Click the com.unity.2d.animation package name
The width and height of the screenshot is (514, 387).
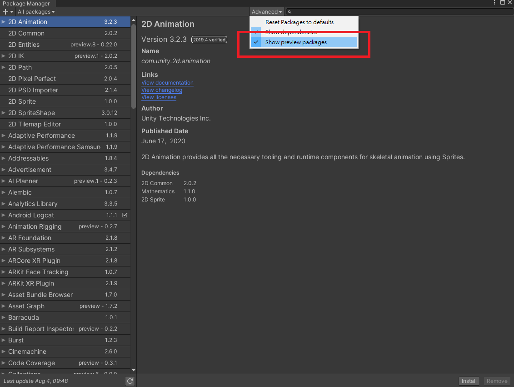[176, 61]
